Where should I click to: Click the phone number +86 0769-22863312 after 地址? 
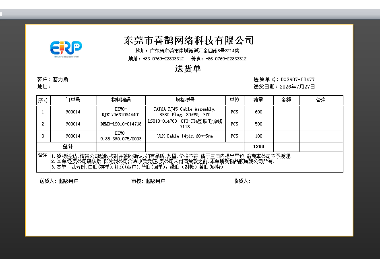pos(163,59)
